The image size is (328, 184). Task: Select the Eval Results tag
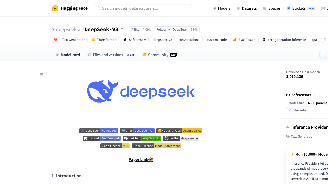(244, 40)
